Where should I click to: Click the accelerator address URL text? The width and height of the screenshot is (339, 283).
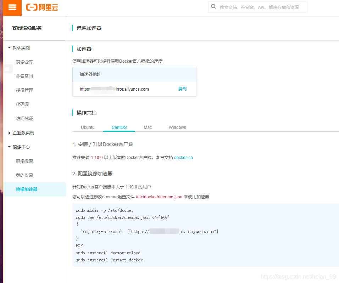[x=114, y=89]
